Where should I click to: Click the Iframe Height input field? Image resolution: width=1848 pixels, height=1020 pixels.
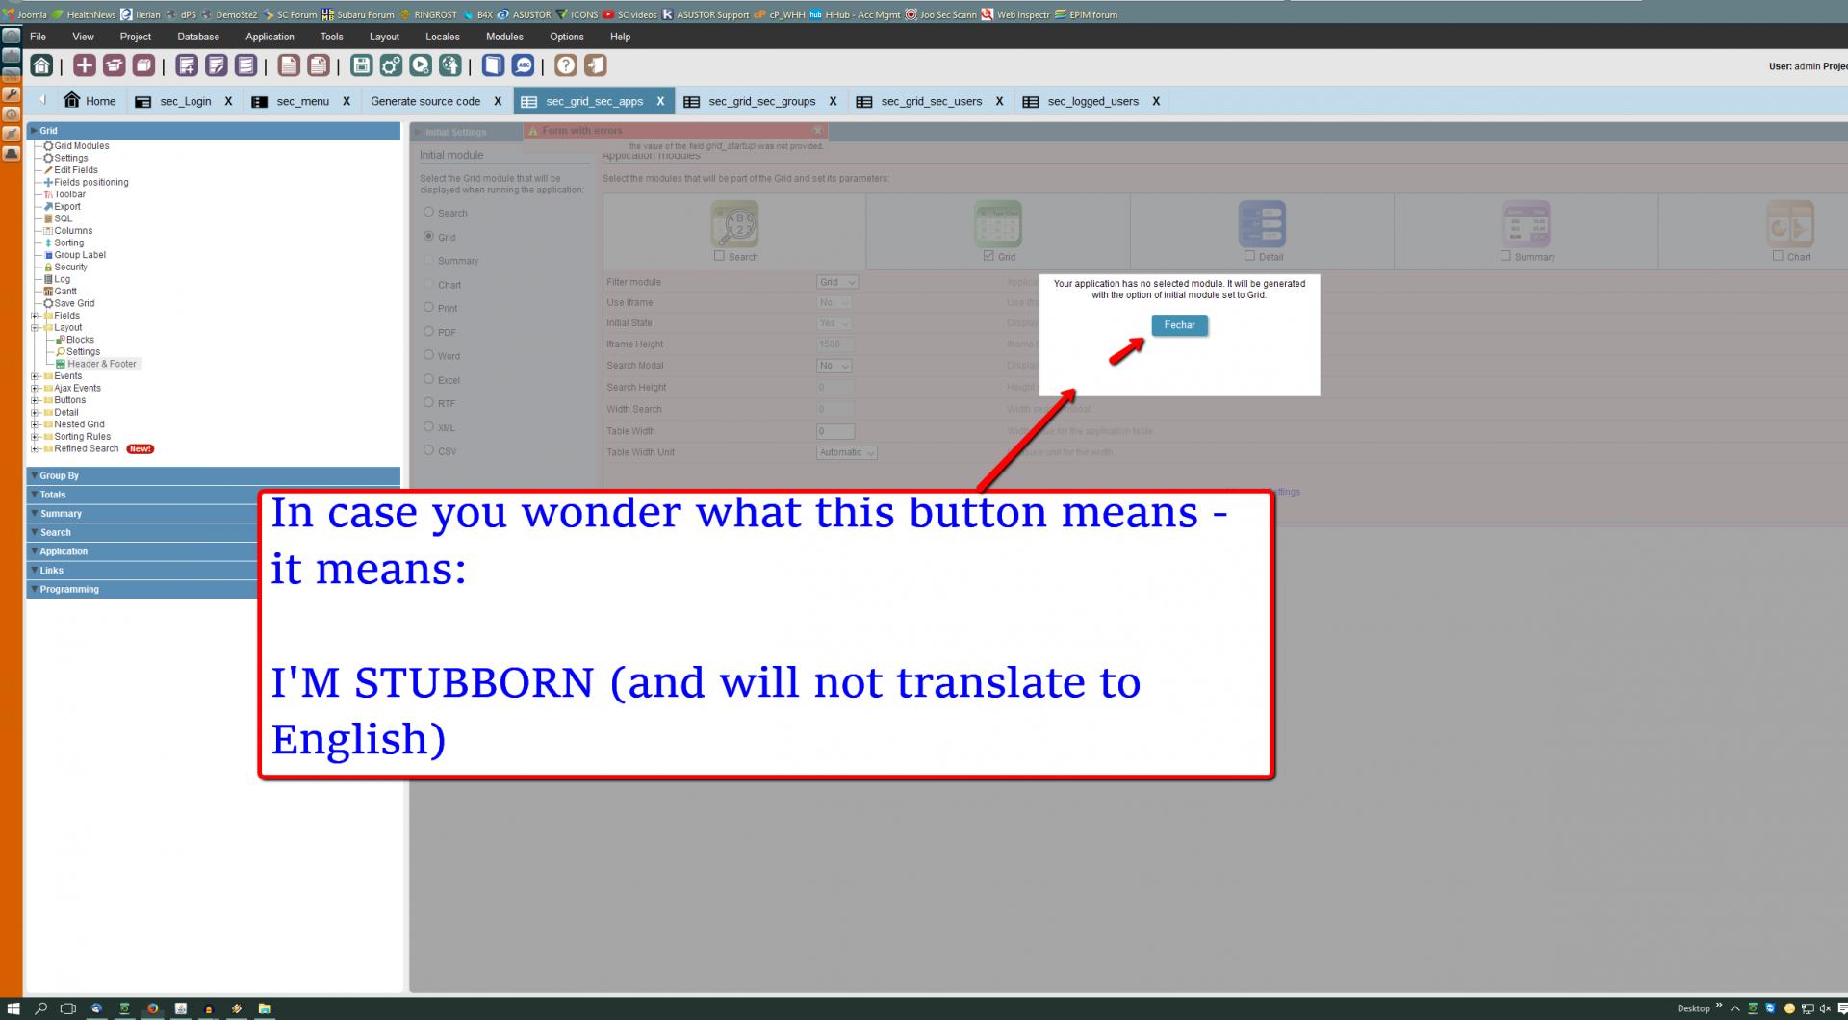click(835, 344)
